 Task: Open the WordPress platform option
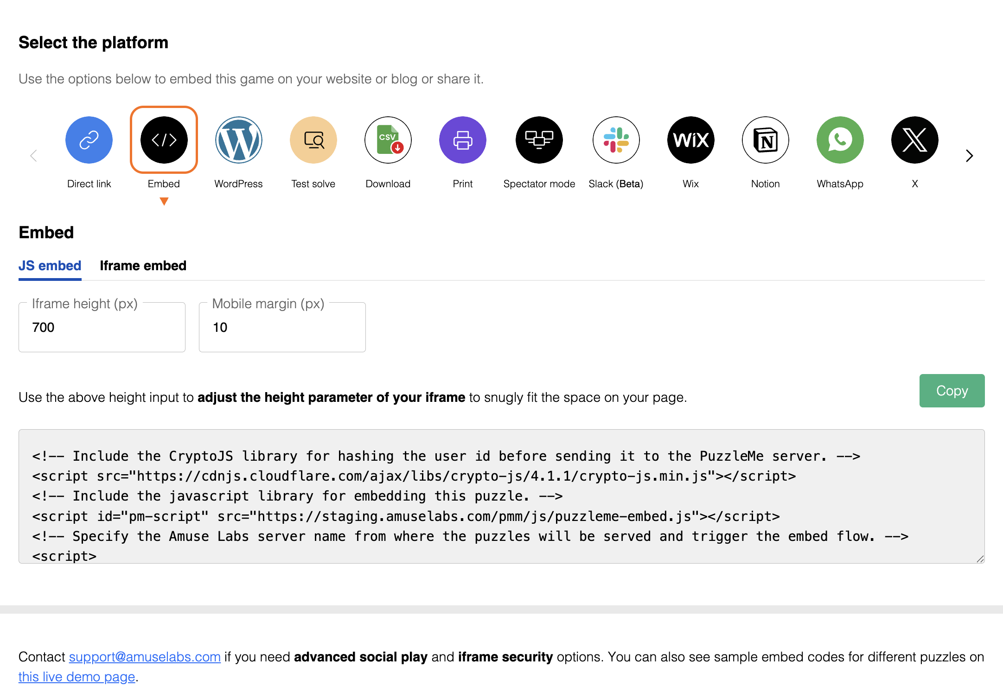239,140
